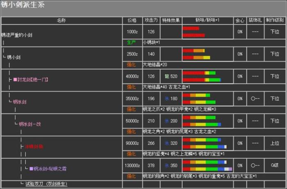Click the 会心 column header
The height and width of the screenshot is (189, 287).
tap(240, 20)
